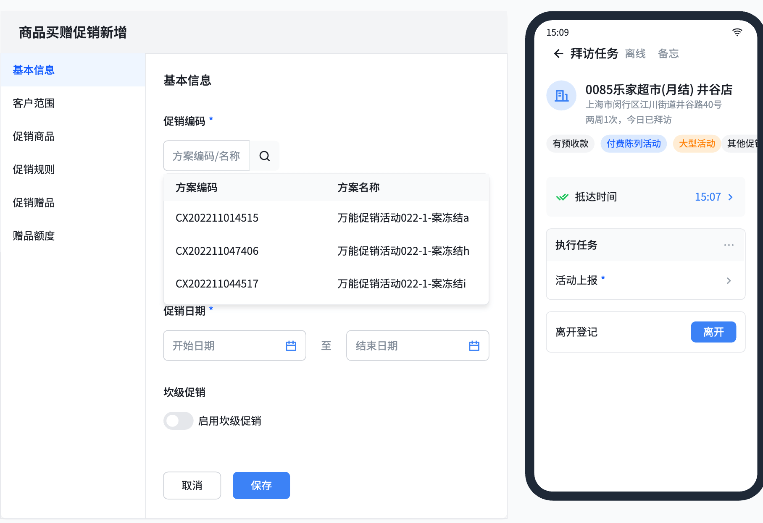Screen dimensions: 763x523
Task: Click the 保存 button
Action: coord(261,486)
